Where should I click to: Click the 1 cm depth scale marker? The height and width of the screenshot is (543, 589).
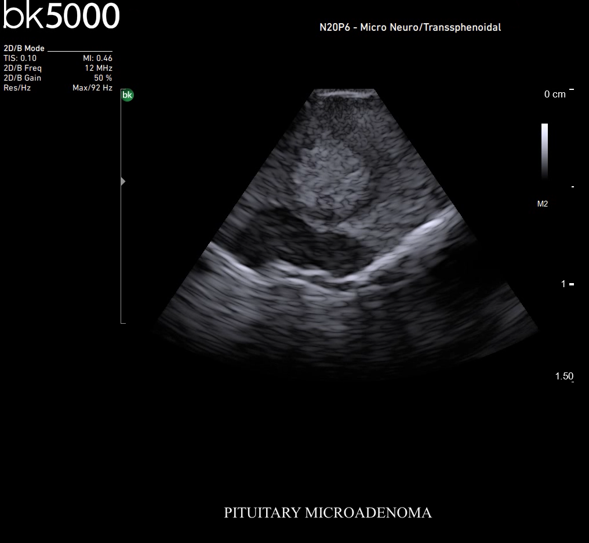tap(563, 284)
